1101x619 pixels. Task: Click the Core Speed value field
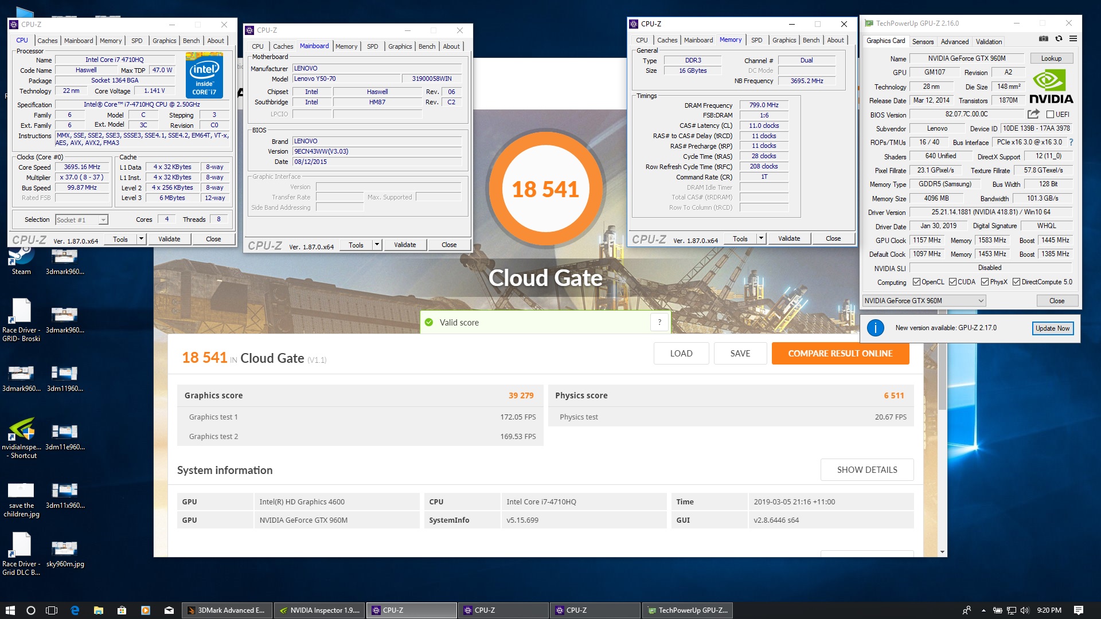(x=82, y=167)
